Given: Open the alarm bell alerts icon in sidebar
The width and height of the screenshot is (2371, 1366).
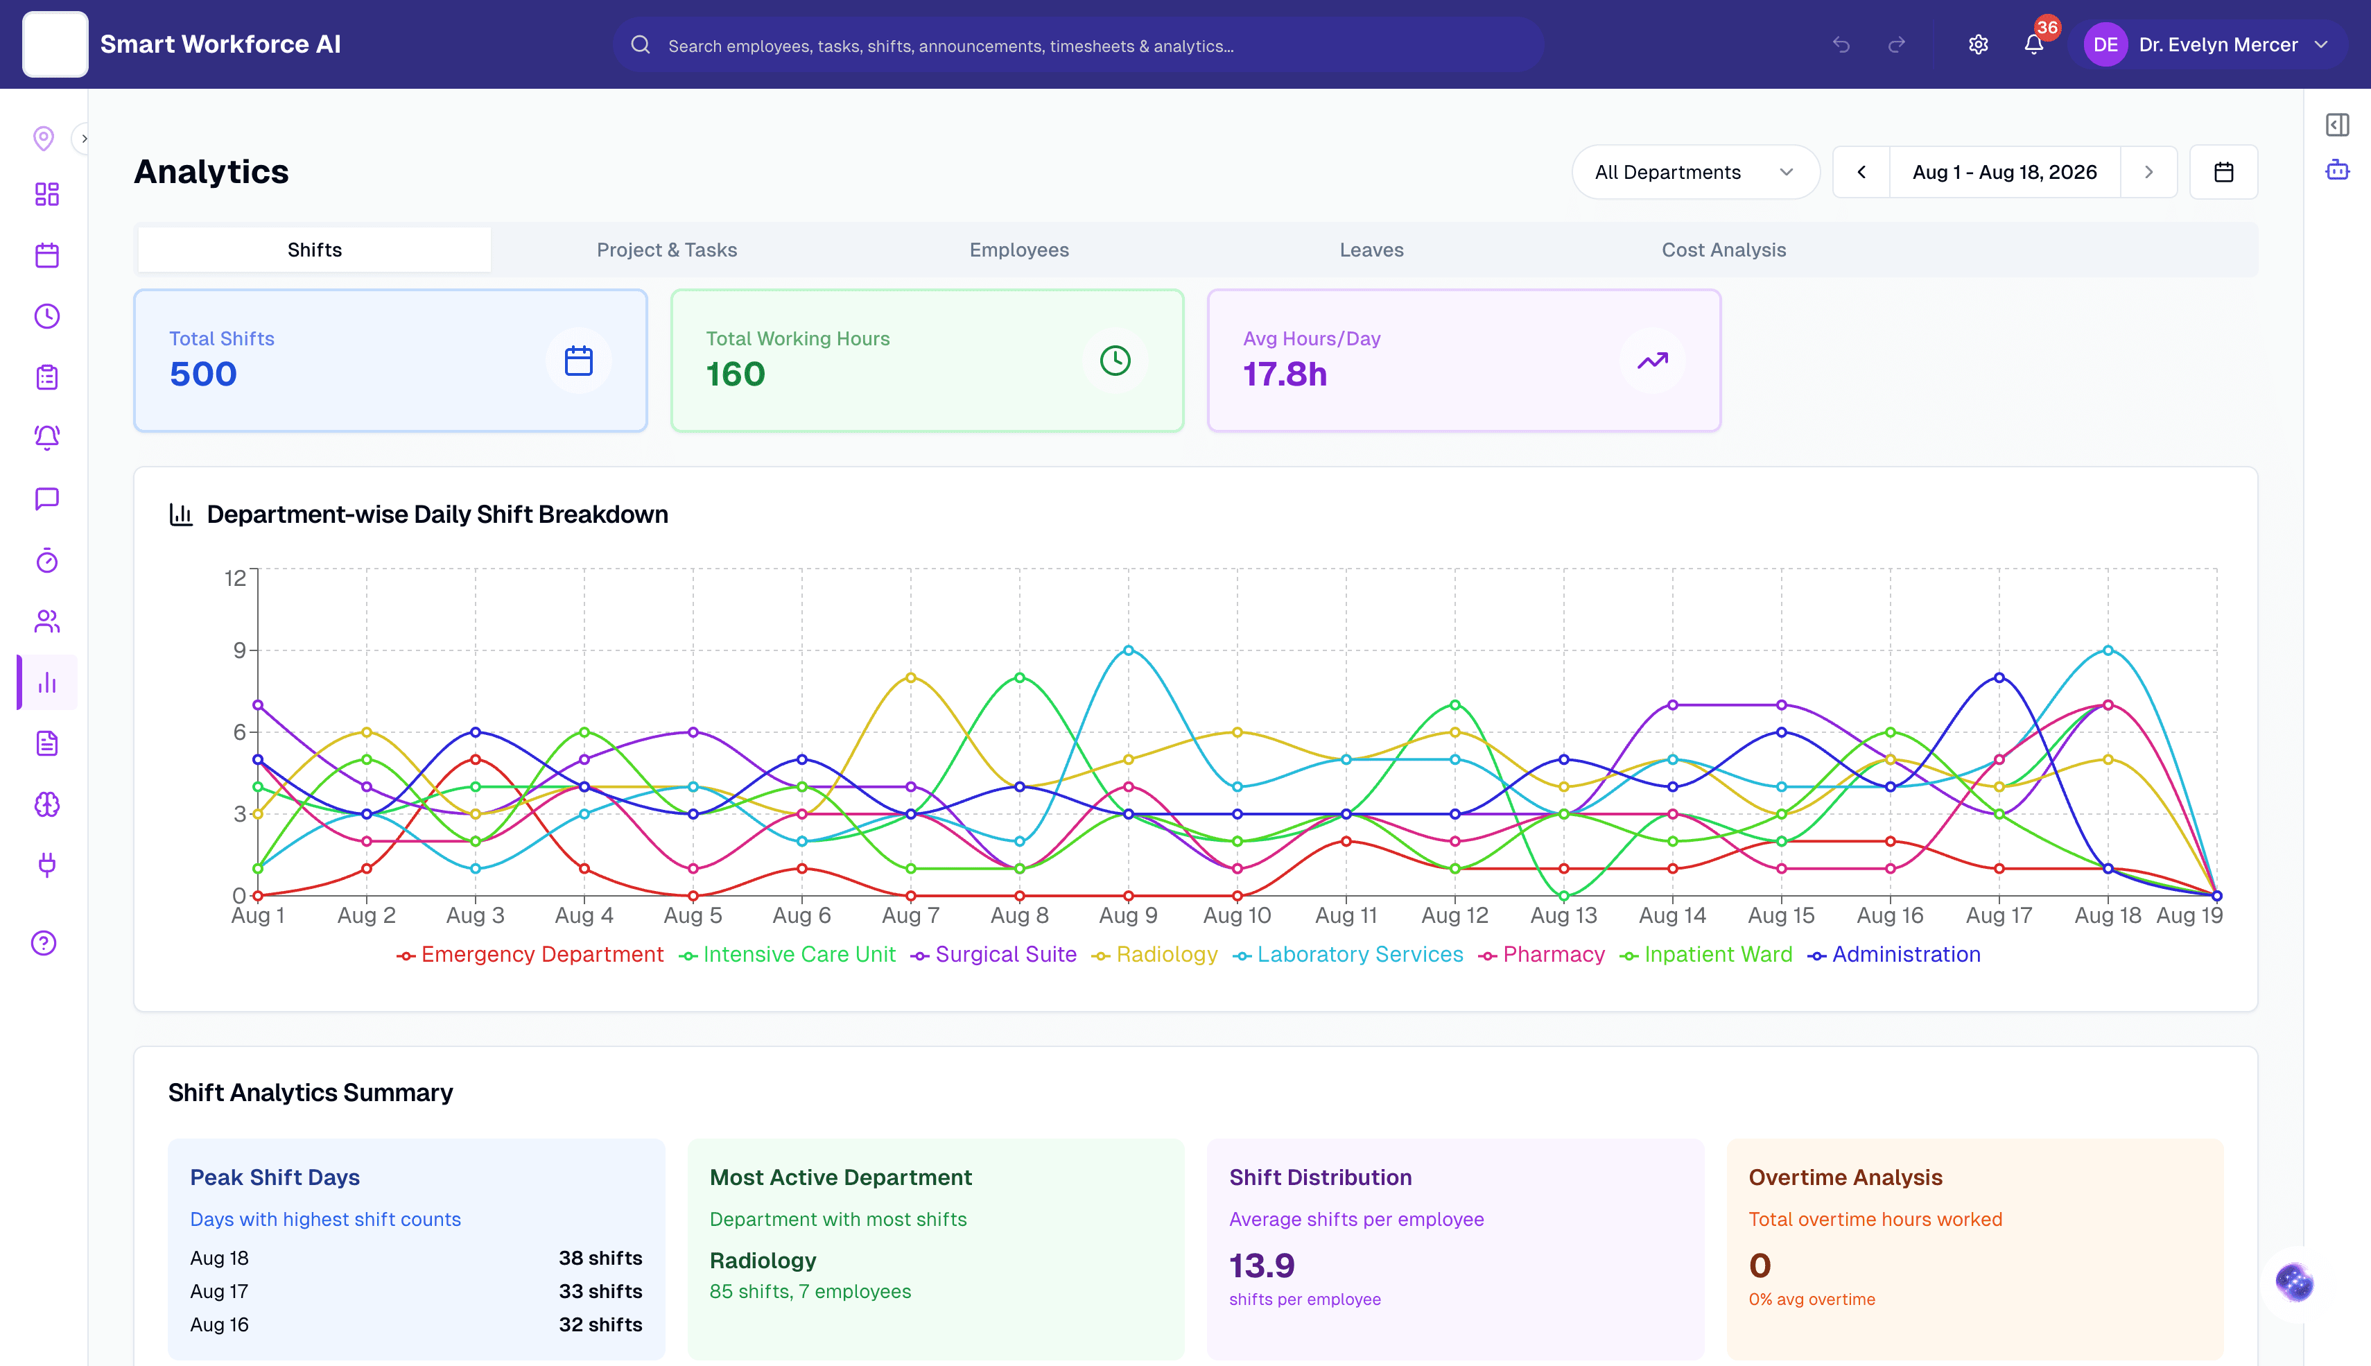Looking at the screenshot, I should (x=47, y=438).
